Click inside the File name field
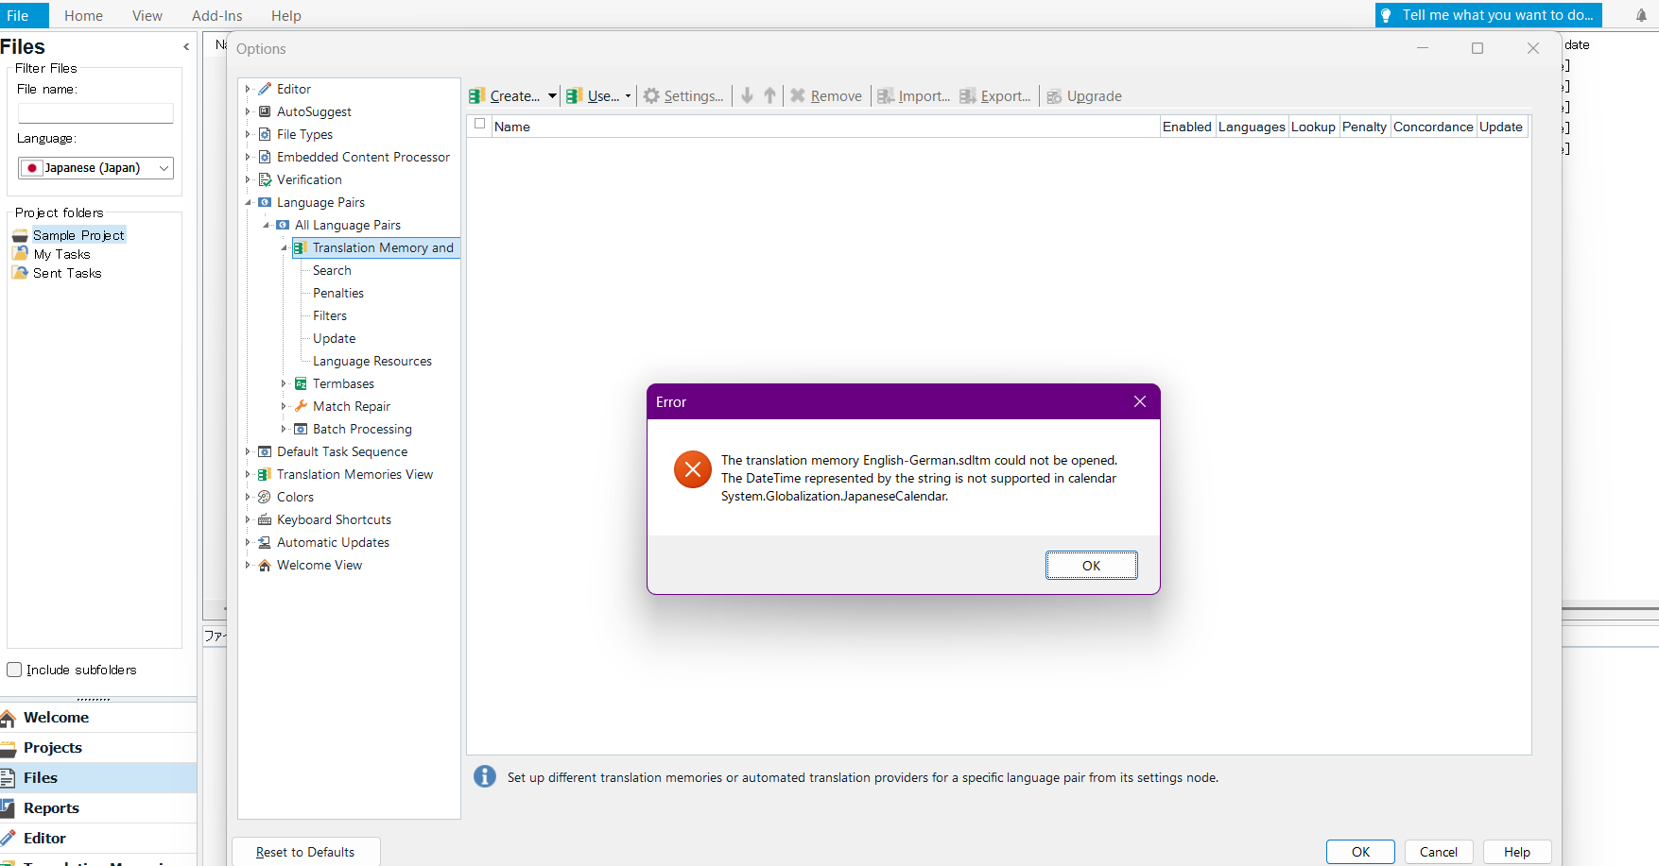This screenshot has height=866, width=1659. pos(95,112)
